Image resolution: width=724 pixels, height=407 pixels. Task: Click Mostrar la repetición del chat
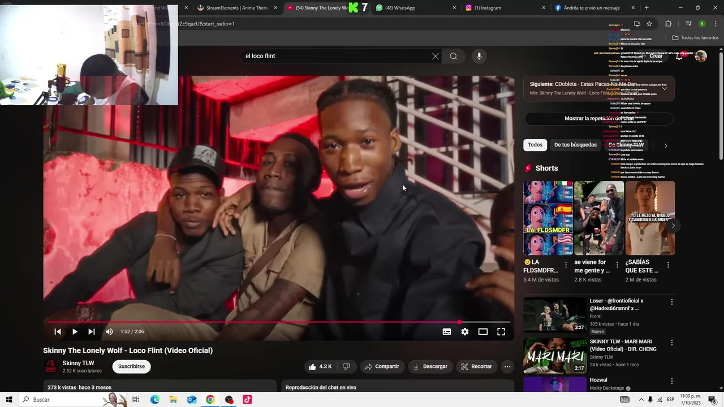(599, 119)
